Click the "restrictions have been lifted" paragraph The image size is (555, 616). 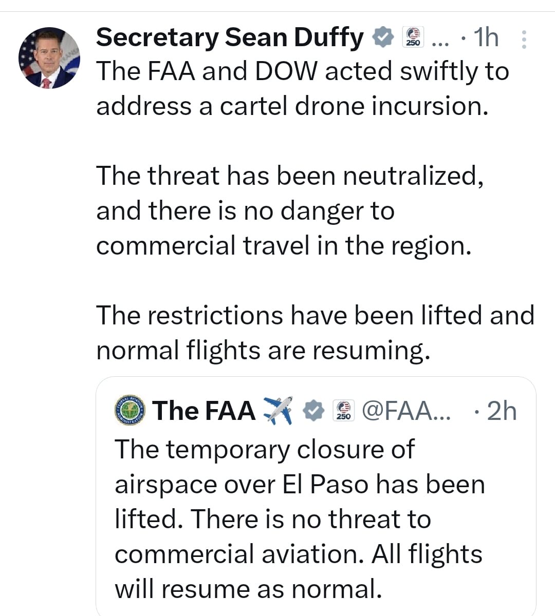pos(315,315)
